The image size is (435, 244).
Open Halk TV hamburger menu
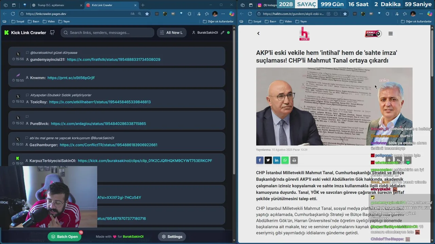[390, 34]
